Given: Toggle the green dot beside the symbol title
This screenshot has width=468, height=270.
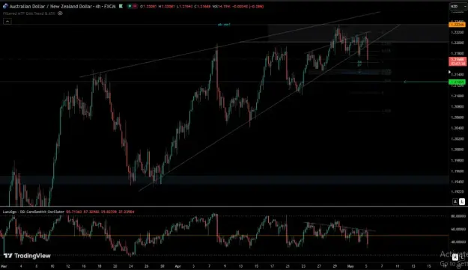Looking at the screenshot, I should click(x=130, y=6).
